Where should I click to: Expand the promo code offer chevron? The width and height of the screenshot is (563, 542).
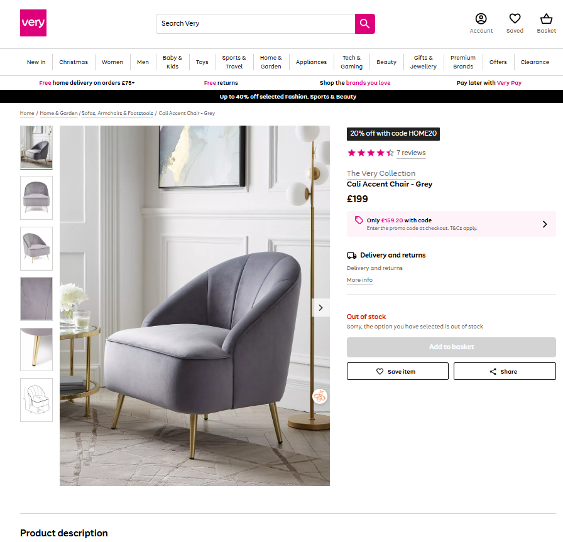pos(545,224)
